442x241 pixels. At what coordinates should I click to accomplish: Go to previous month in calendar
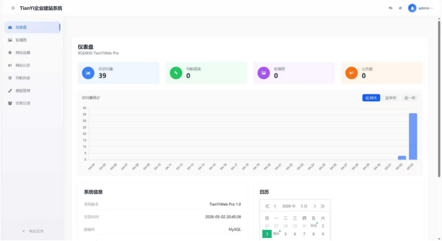pyautogui.click(x=275, y=207)
